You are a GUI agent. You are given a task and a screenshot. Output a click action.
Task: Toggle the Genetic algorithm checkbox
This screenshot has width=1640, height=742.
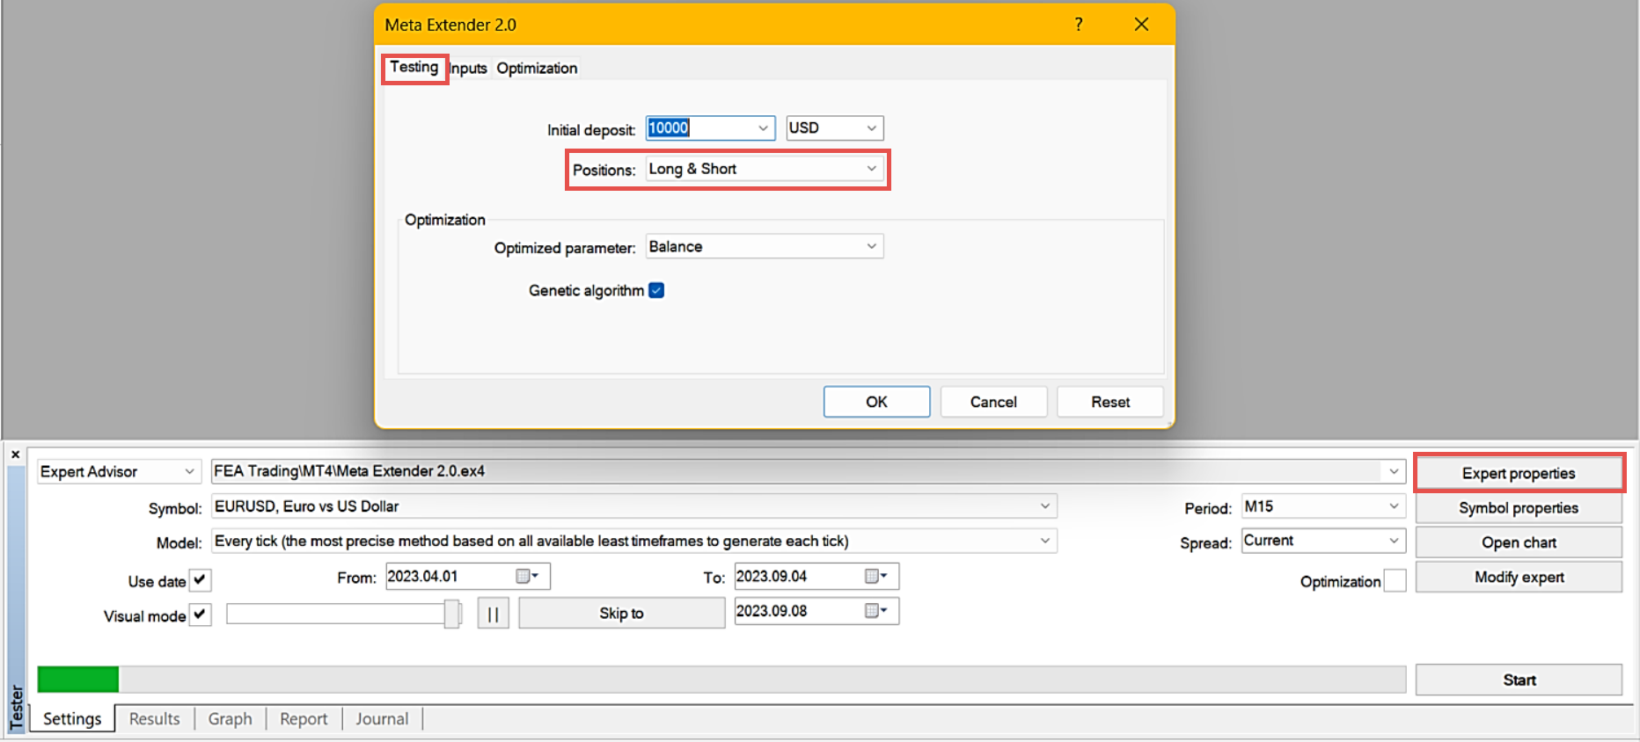(x=656, y=290)
